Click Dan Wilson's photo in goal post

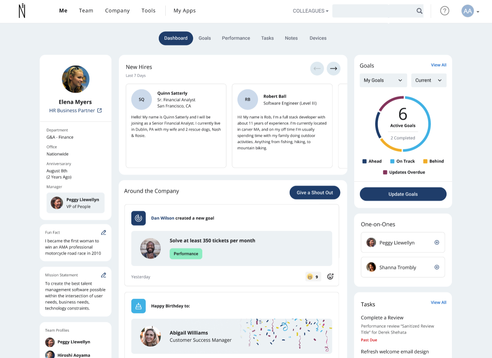150,248
